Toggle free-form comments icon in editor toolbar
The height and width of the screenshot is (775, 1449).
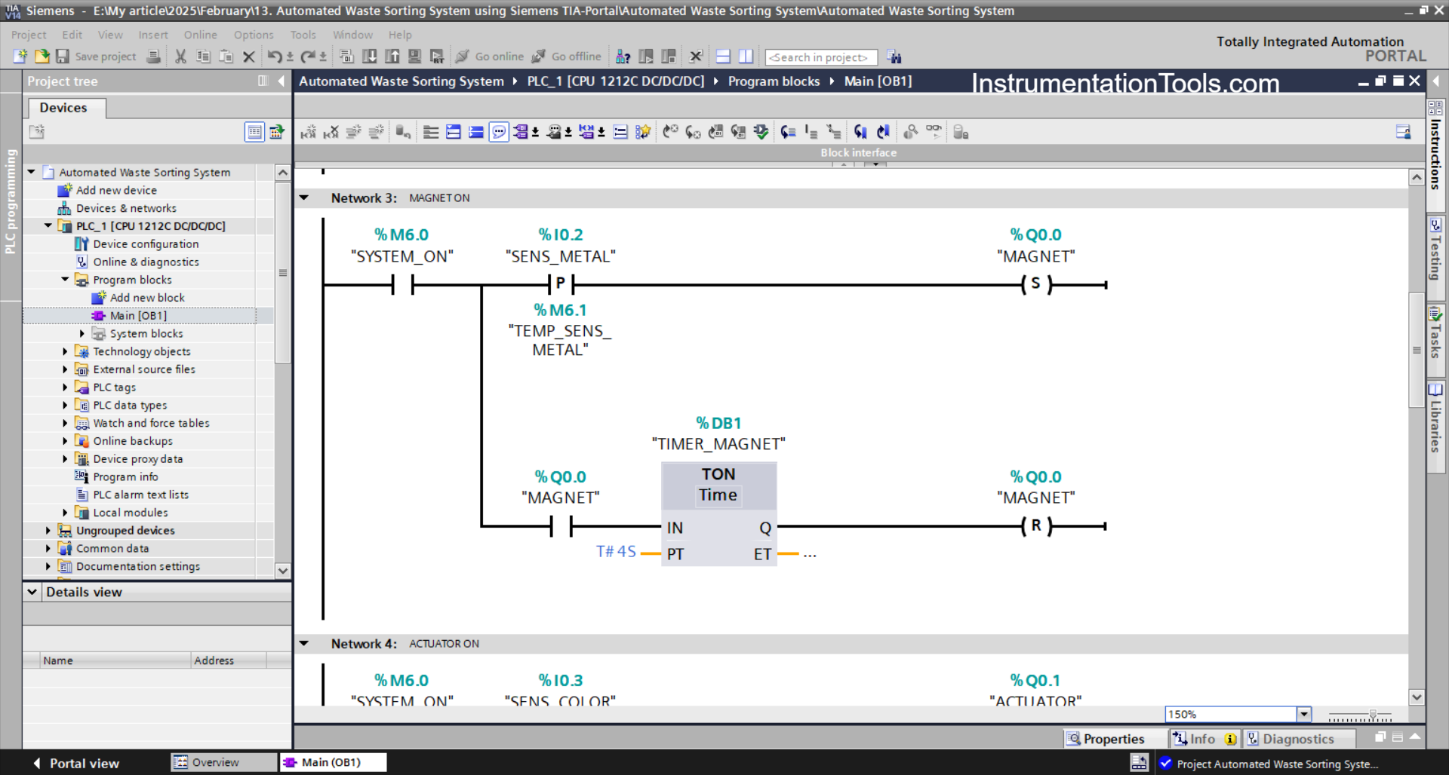click(x=499, y=132)
